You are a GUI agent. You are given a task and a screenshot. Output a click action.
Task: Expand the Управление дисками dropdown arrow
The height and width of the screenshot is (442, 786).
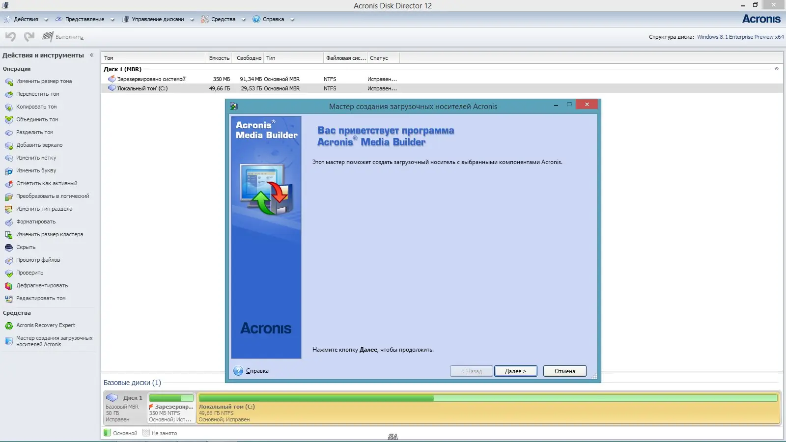click(192, 20)
